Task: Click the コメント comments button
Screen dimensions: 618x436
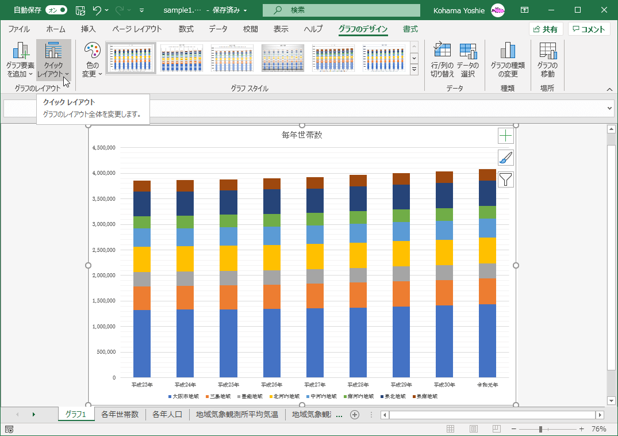Action: 589,29
